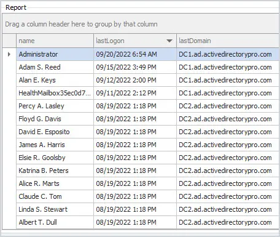The image size is (280, 237).
Task: Click lastDomain cell for Adam S. Reed
Action: [228, 67]
